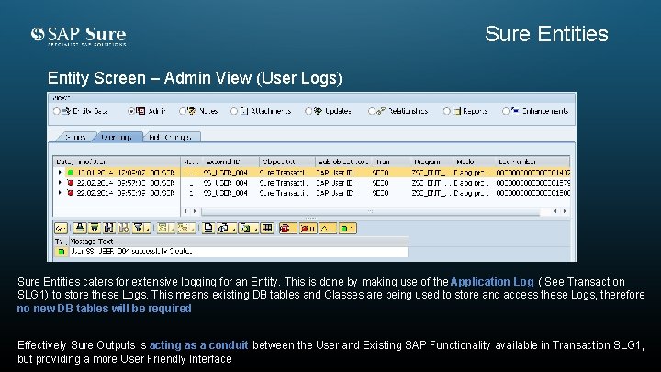
Task: Click the log table's left-side scroll right arrow
Action: tap(195, 211)
